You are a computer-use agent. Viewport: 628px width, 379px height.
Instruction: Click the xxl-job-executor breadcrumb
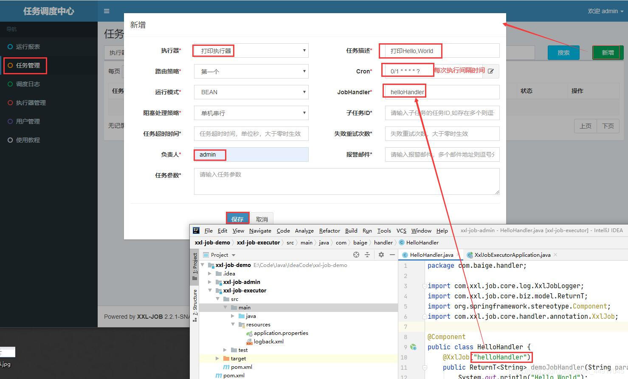point(258,242)
